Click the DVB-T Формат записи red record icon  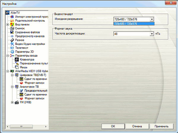coord(21,83)
